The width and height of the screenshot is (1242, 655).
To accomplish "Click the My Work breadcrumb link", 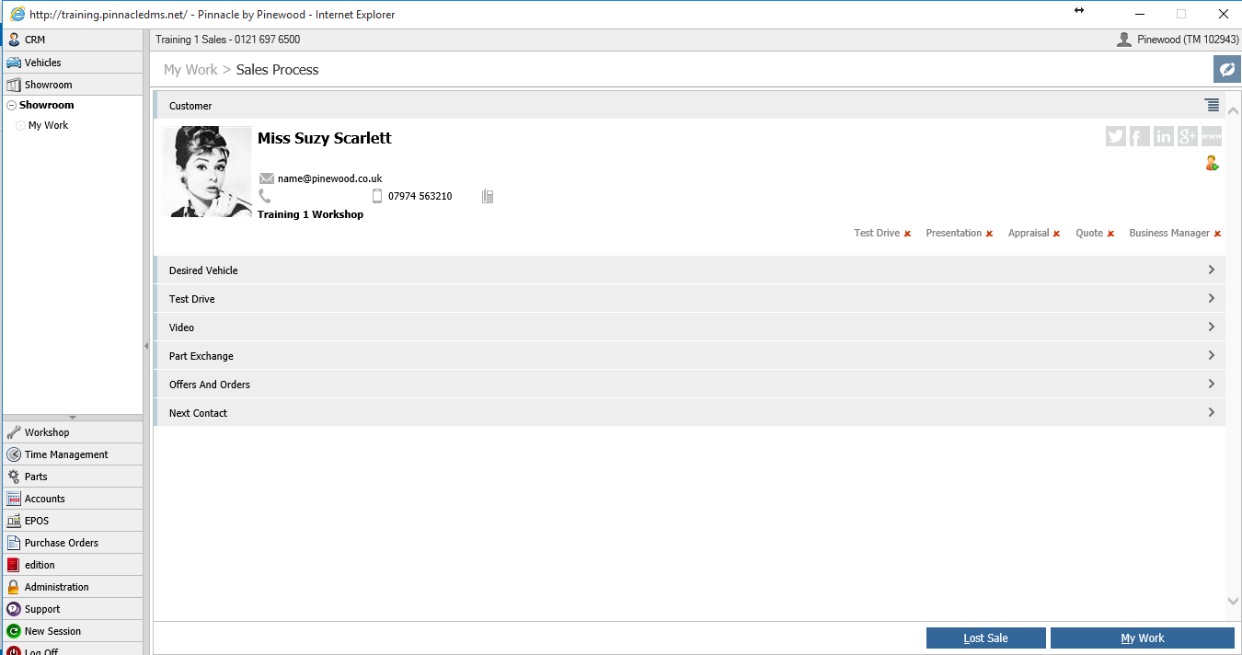I will click(x=190, y=70).
